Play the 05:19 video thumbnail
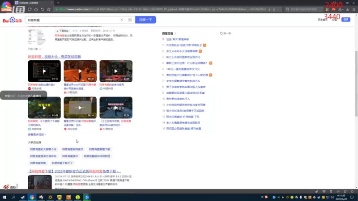Screen dimensions: 358x201 (x=80, y=71)
